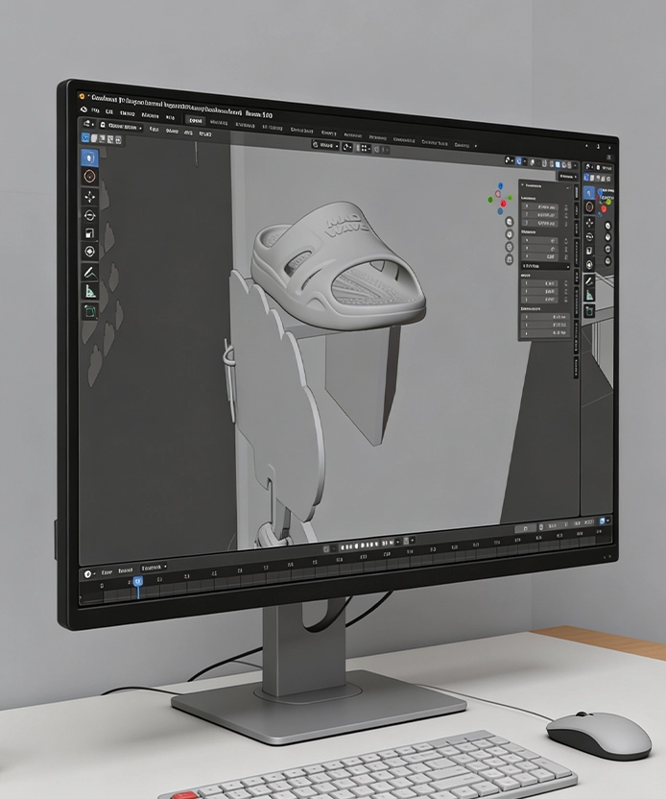Click the third selection mode icon under the header
666x799 pixels.
click(x=102, y=138)
